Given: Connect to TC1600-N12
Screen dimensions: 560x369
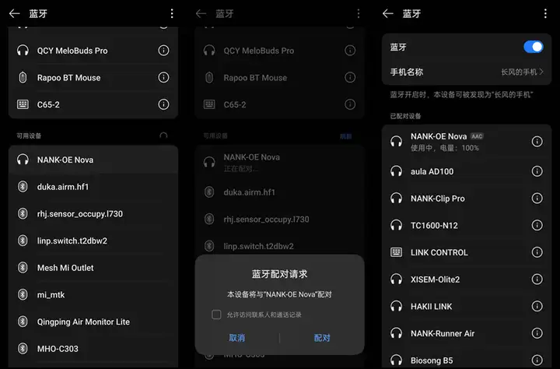Looking at the screenshot, I should point(467,225).
